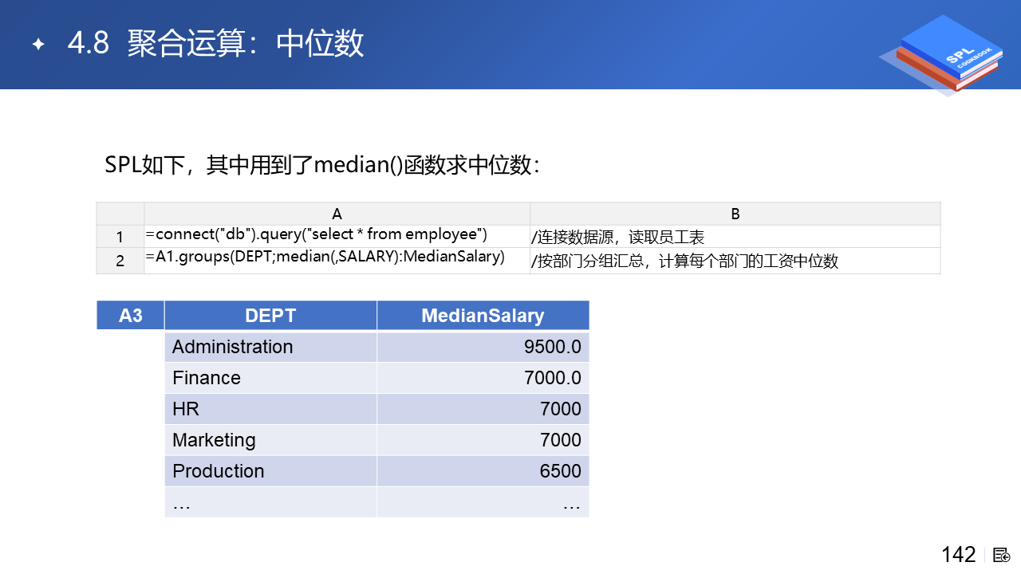
Task: Click row number 1 in the code grid
Action: point(120,237)
